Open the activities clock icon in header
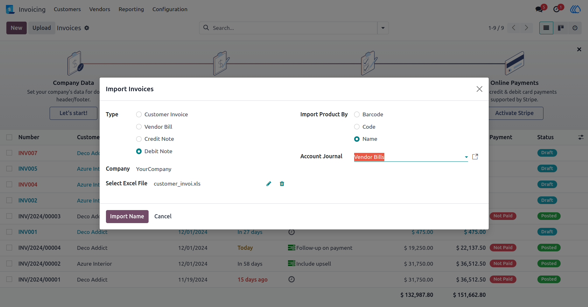The image size is (588, 307). click(x=556, y=9)
